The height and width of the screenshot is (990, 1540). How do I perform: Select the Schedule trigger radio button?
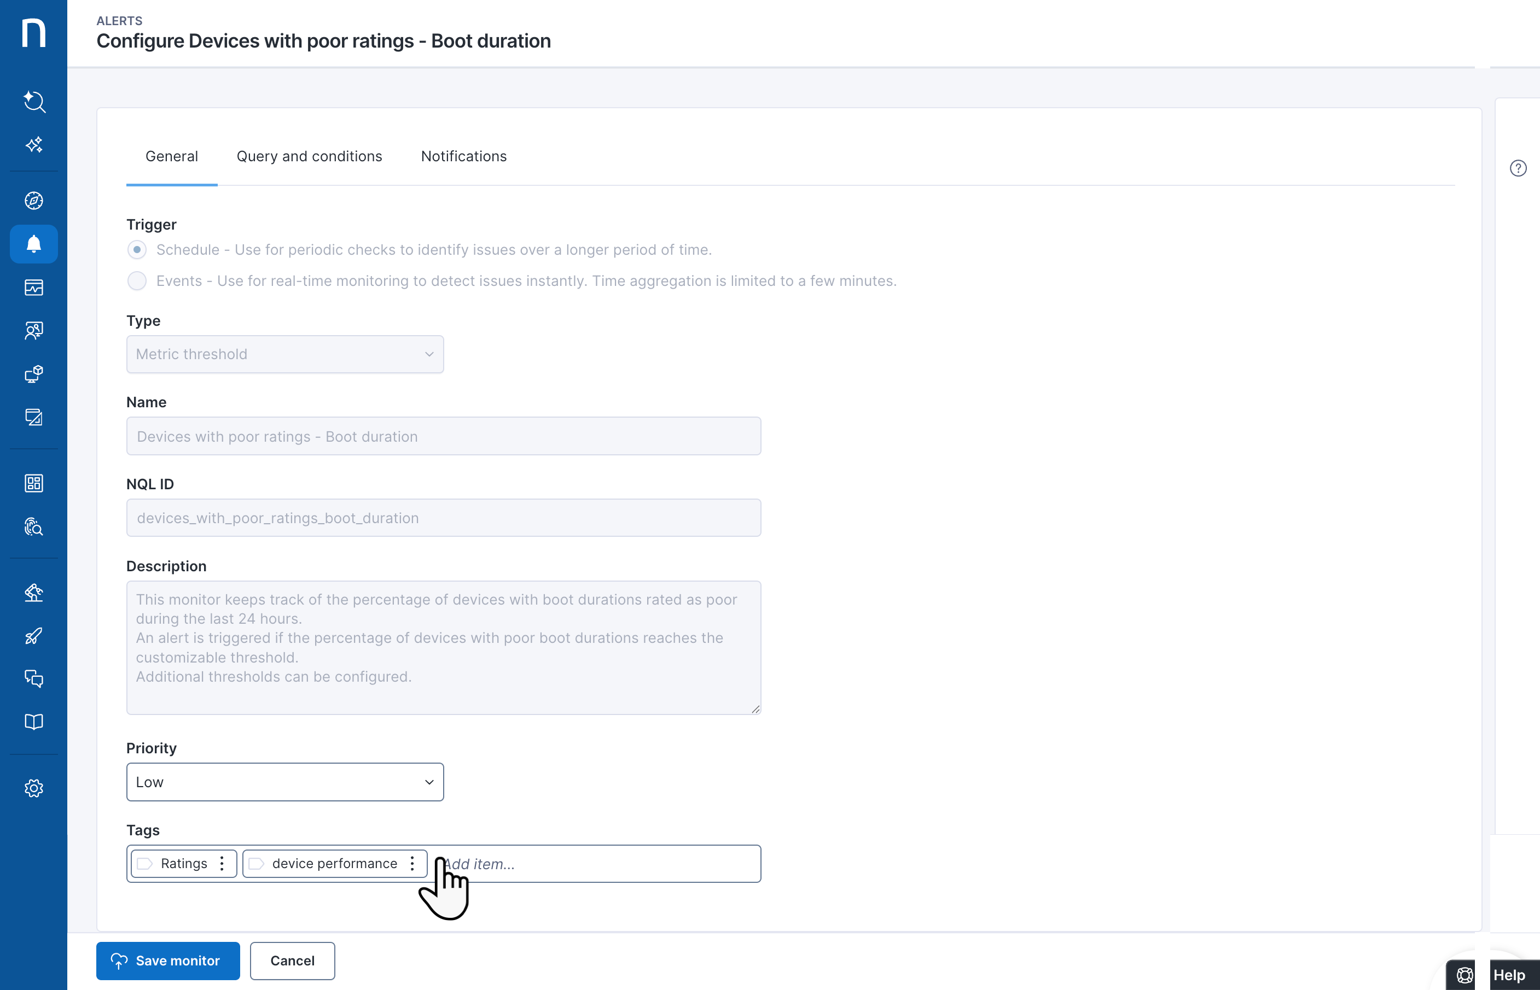[x=136, y=249]
